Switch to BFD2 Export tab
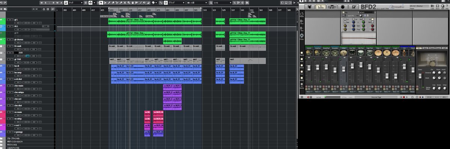Viewport: 450px width, 149px height. click(438, 48)
